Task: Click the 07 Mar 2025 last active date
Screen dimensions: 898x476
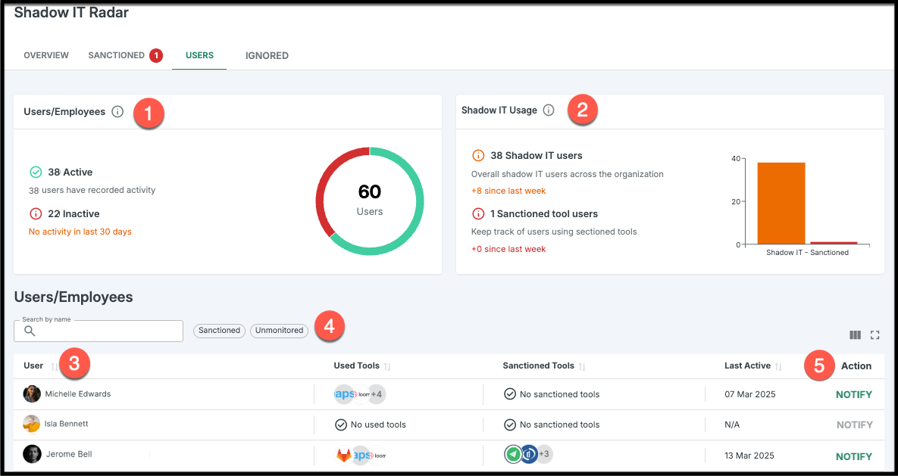Action: 750,395
